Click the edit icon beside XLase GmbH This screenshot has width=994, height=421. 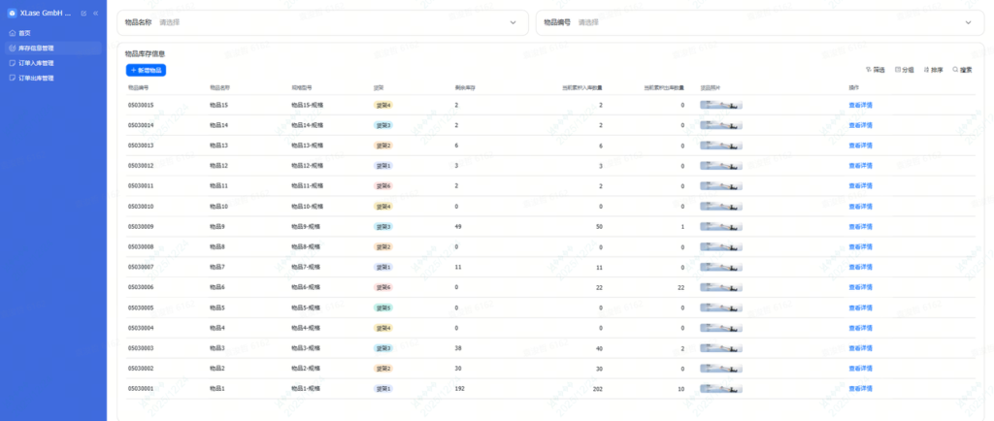[x=83, y=13]
